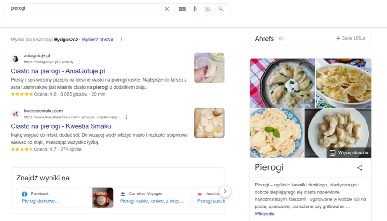Image resolution: width=387 pixels, height=221 pixels.
Task: Click the 'Ocena: 4,7 · 274 opinie' rating text
Action: point(57,149)
